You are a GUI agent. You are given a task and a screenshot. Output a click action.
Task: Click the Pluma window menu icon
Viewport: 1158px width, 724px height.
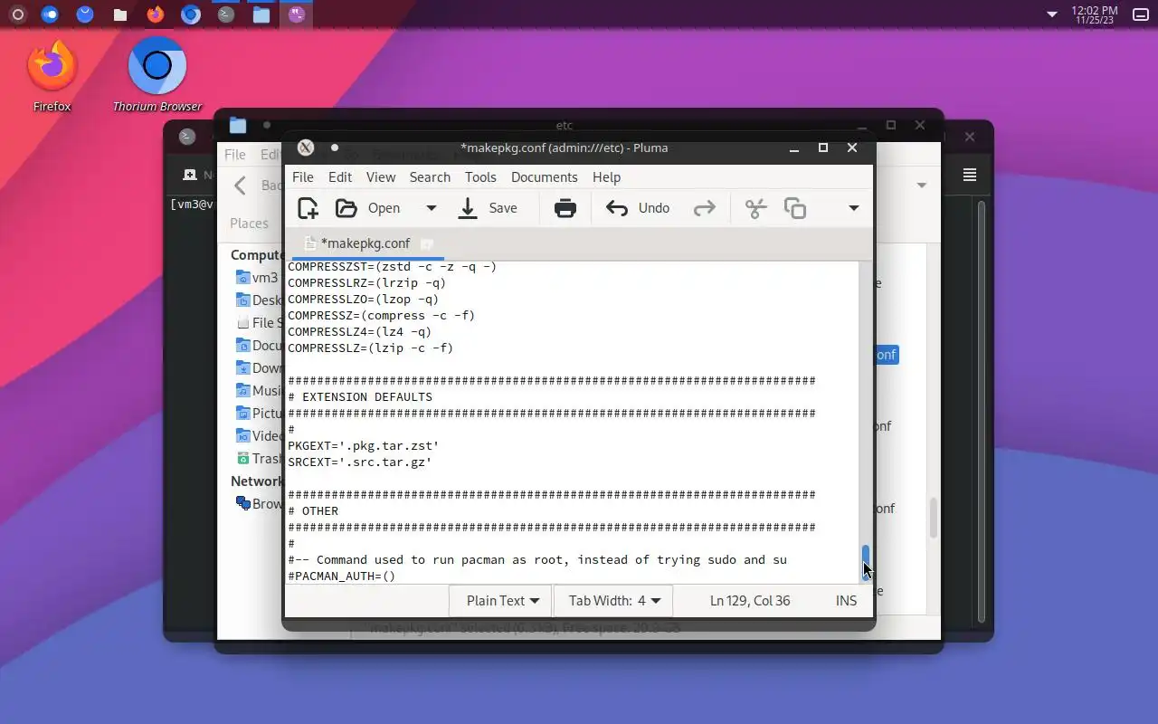pos(306,148)
